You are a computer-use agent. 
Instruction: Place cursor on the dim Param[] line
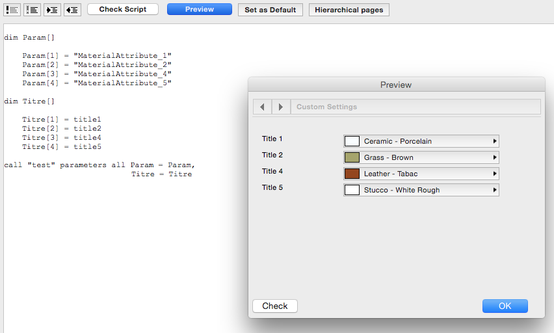point(25,38)
